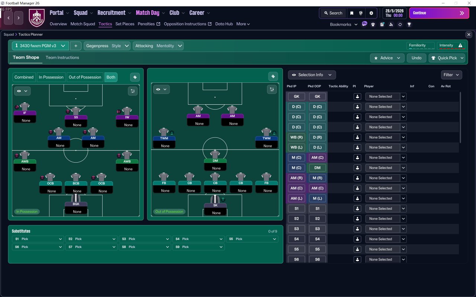
Task: Change the Attacking Mentality dropdown
Action: pyautogui.click(x=158, y=46)
